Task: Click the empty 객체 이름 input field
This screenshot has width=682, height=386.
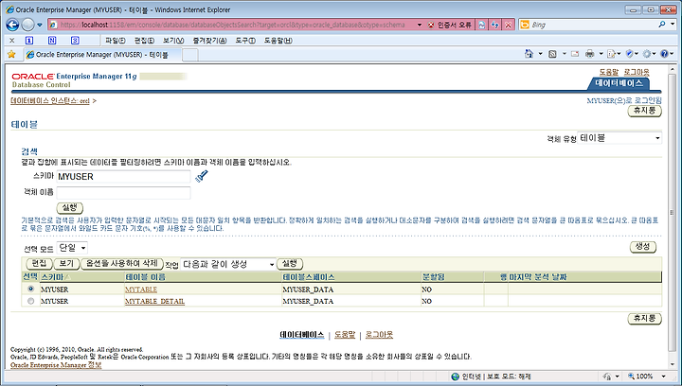Action: [123, 193]
